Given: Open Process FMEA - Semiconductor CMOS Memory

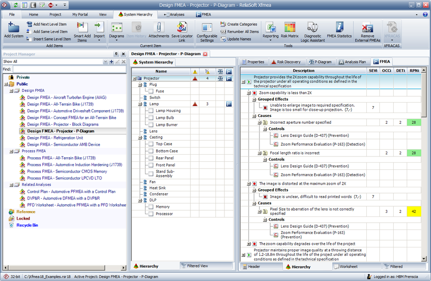Looking at the screenshot, I should tap(67, 172).
